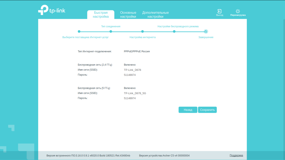
Task: Click the Беспроводная сеть (2,4 ГГц) label
Action: [x=95, y=65]
